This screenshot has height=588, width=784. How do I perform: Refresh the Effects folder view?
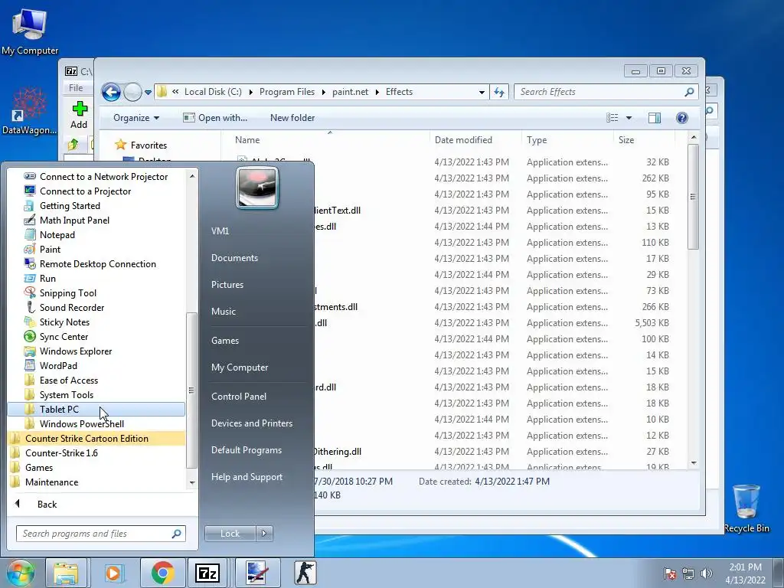(499, 92)
